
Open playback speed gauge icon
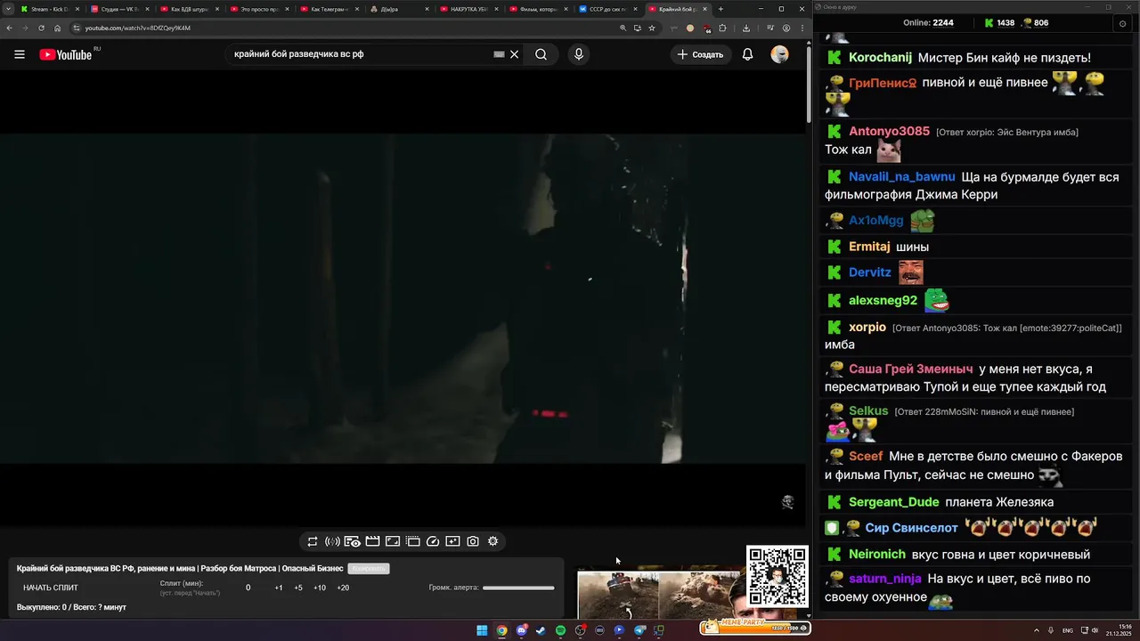point(433,541)
